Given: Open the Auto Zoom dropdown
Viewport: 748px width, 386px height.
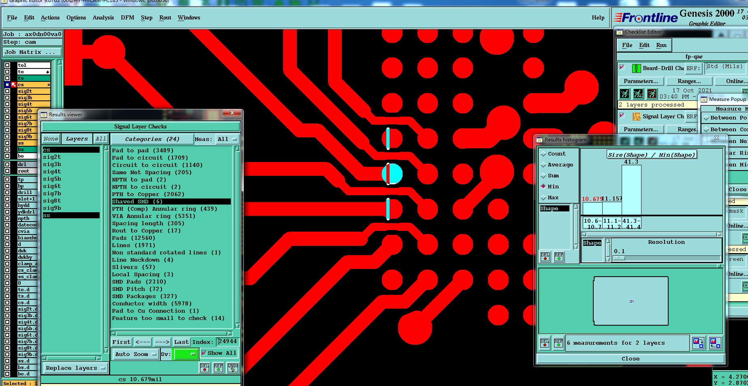Looking at the screenshot, I should click(135, 354).
